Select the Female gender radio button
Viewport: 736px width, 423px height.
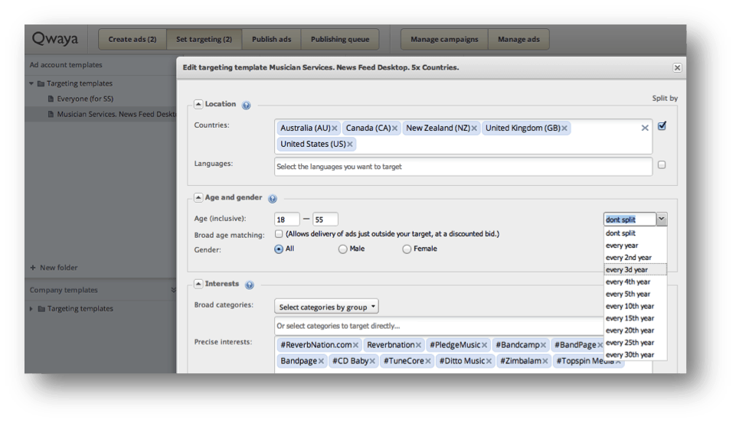coord(407,249)
